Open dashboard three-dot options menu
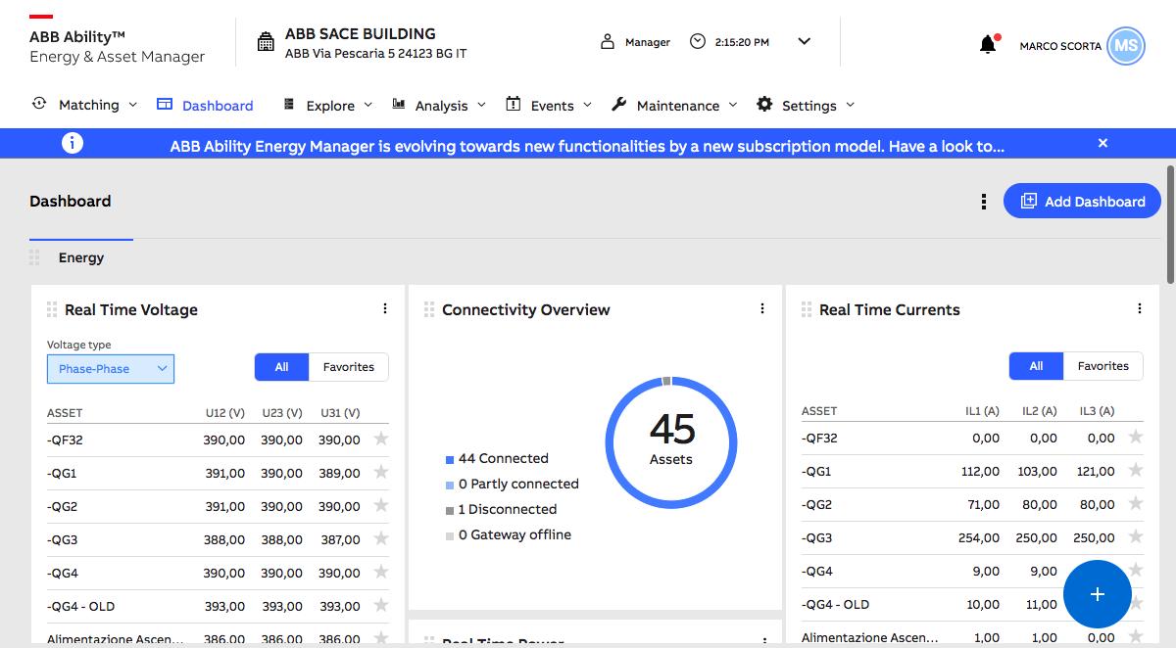Viewport: 1176px width, 648px height. tap(983, 202)
